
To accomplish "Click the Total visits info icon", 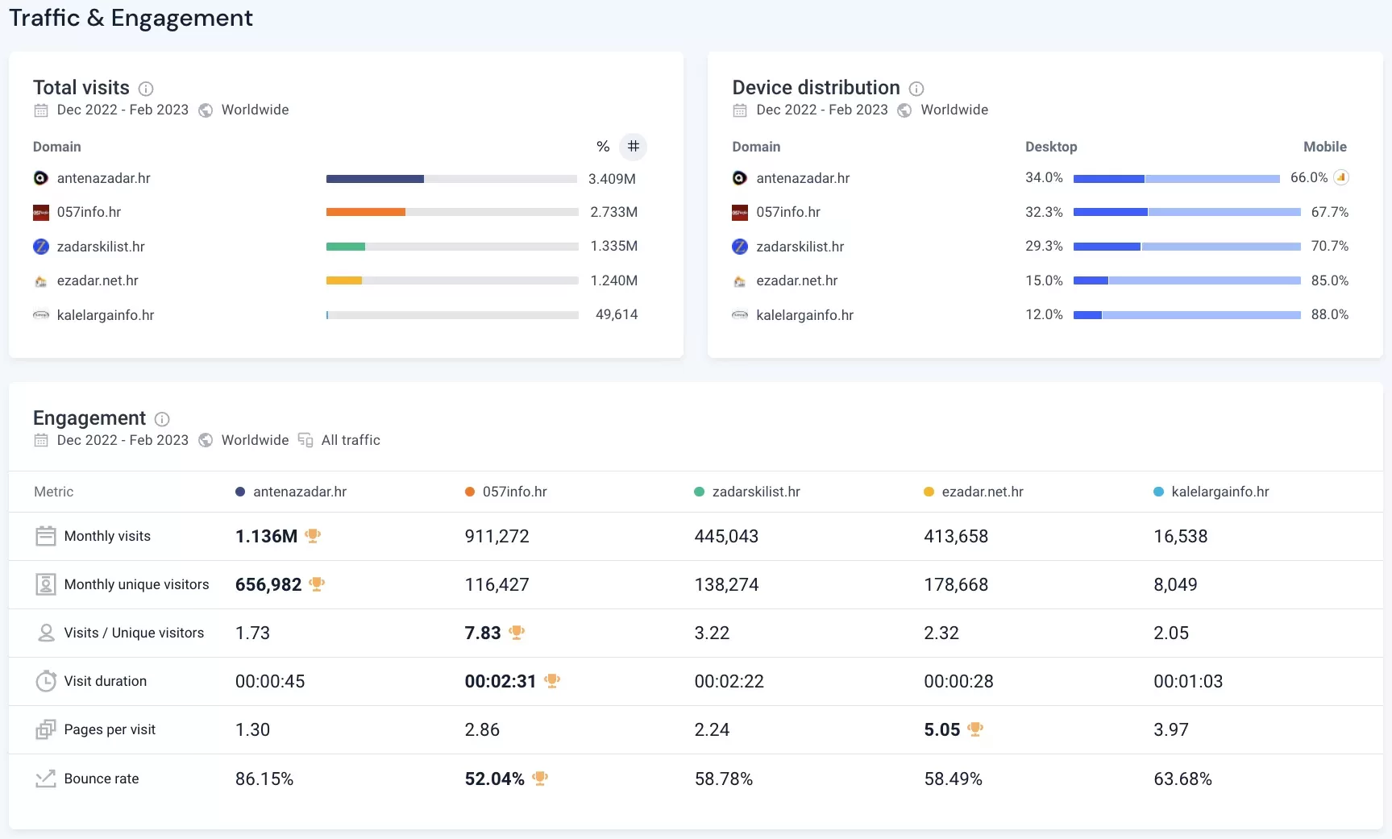I will (146, 89).
